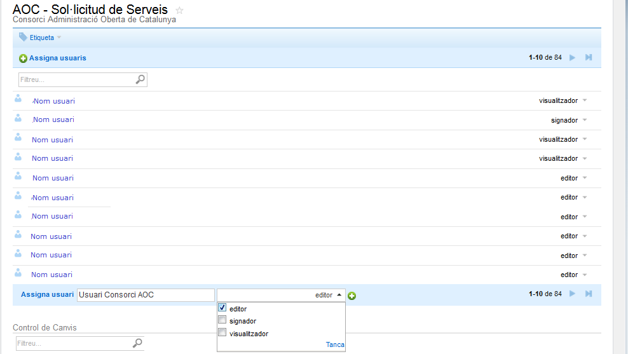Check the visualitzador checkbox
Viewport: 628px width, 354px height.
tap(222, 332)
